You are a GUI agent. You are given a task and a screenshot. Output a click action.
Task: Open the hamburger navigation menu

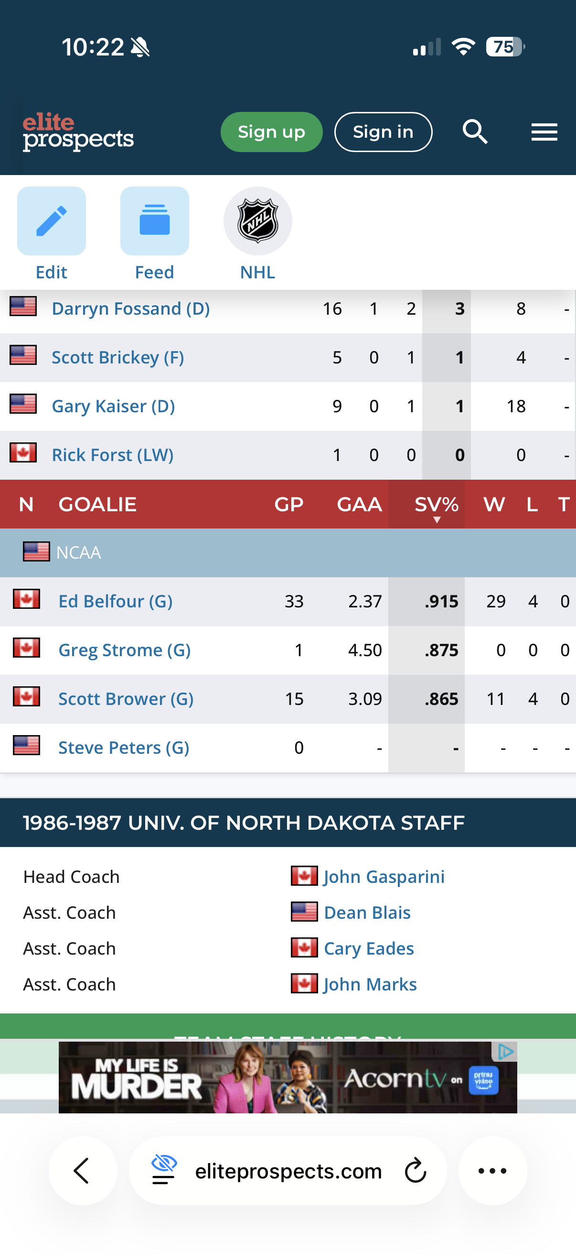(x=544, y=132)
